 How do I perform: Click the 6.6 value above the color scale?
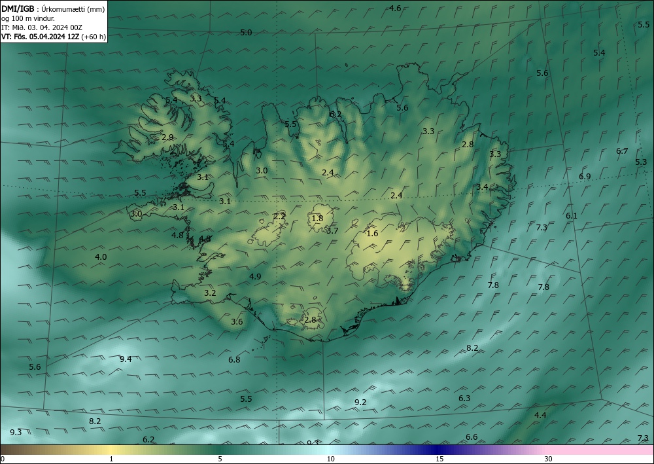click(472, 437)
